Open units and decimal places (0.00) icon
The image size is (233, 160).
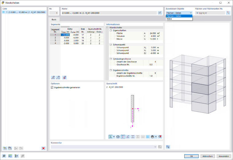coord(10,156)
